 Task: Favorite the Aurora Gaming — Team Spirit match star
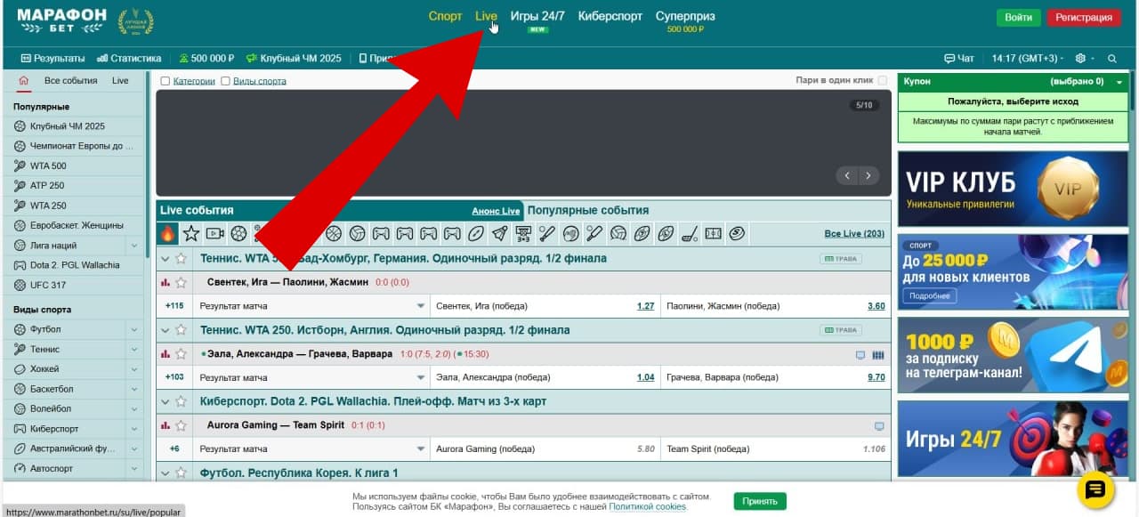coord(182,425)
